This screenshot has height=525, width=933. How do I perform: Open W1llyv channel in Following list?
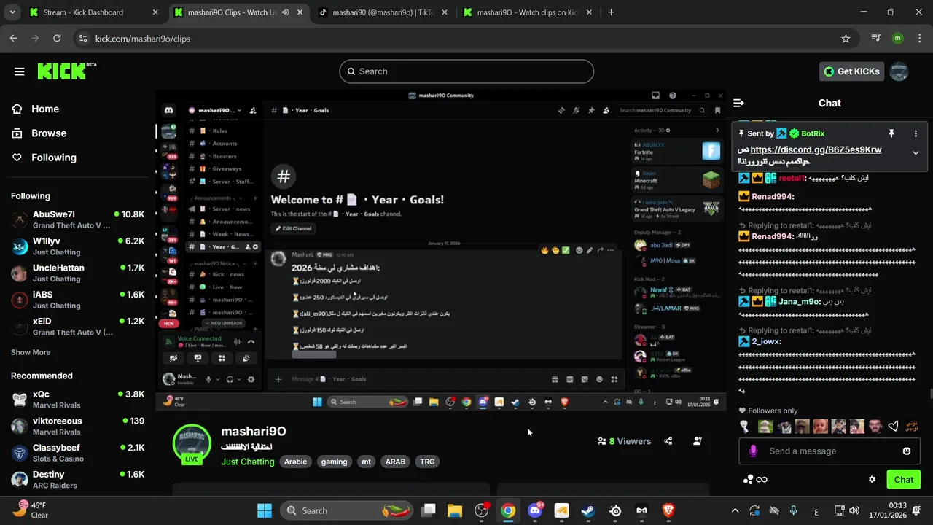77,246
